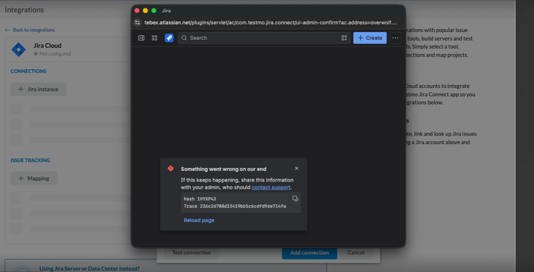The width and height of the screenshot is (534, 272).
Task: Click the search options icon in Search bar
Action: pos(344,38)
